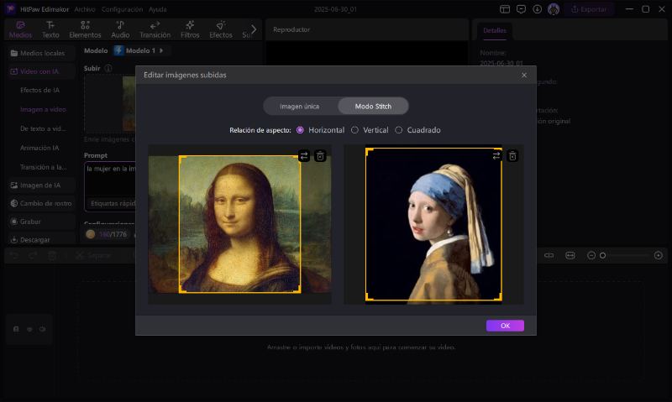Open the feedback message icon
The image size is (672, 402).
521,9
